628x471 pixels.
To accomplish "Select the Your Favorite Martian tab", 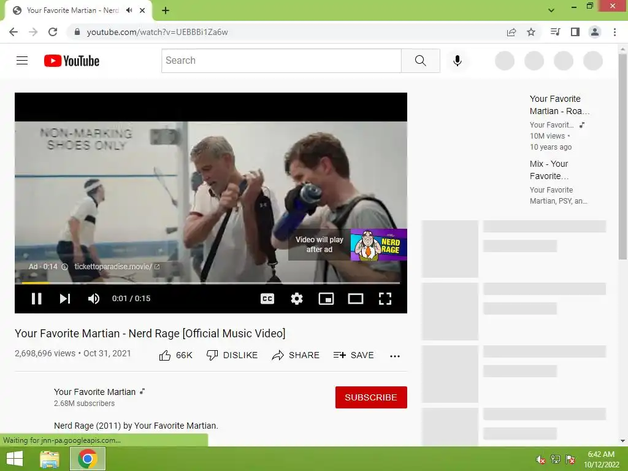I will 73,10.
